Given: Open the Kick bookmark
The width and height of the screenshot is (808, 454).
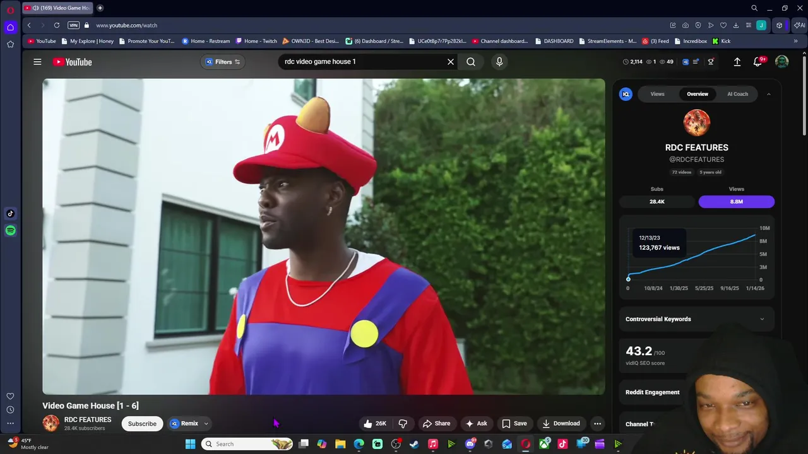Looking at the screenshot, I should 722,41.
